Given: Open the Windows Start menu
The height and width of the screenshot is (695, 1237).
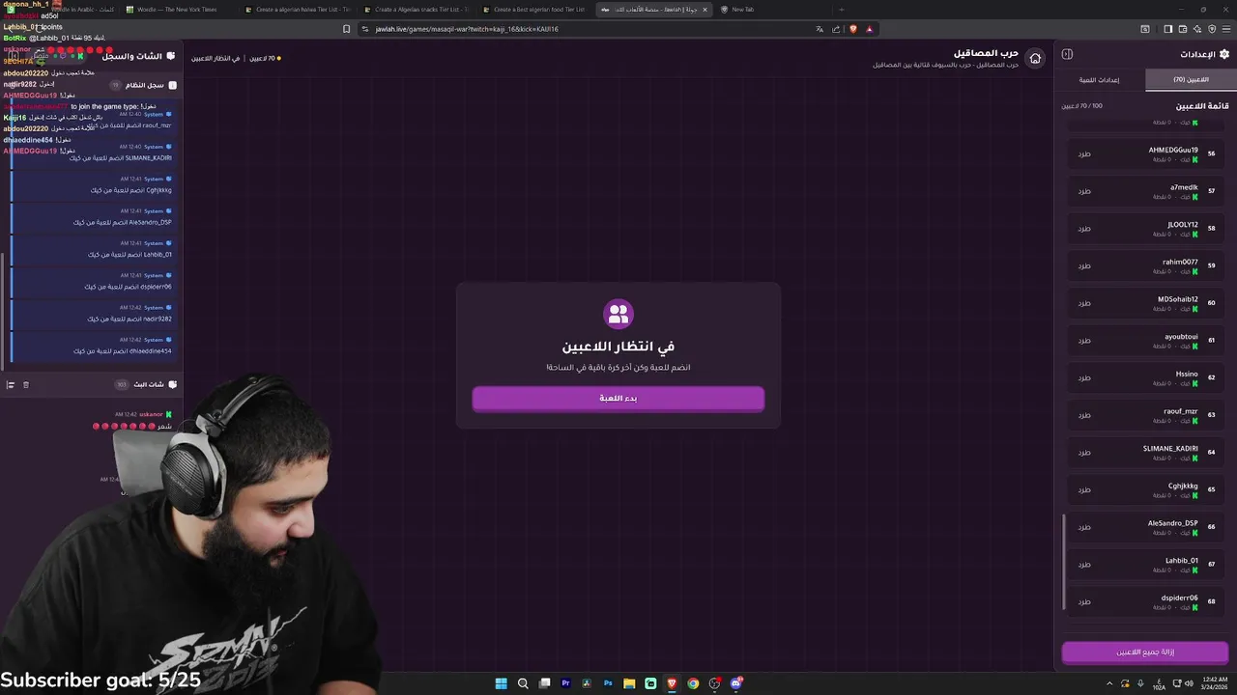Looking at the screenshot, I should coord(501,683).
